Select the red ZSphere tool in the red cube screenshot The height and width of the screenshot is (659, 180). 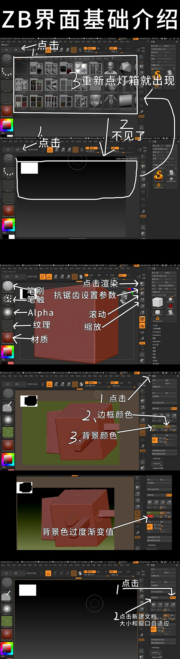point(170,306)
